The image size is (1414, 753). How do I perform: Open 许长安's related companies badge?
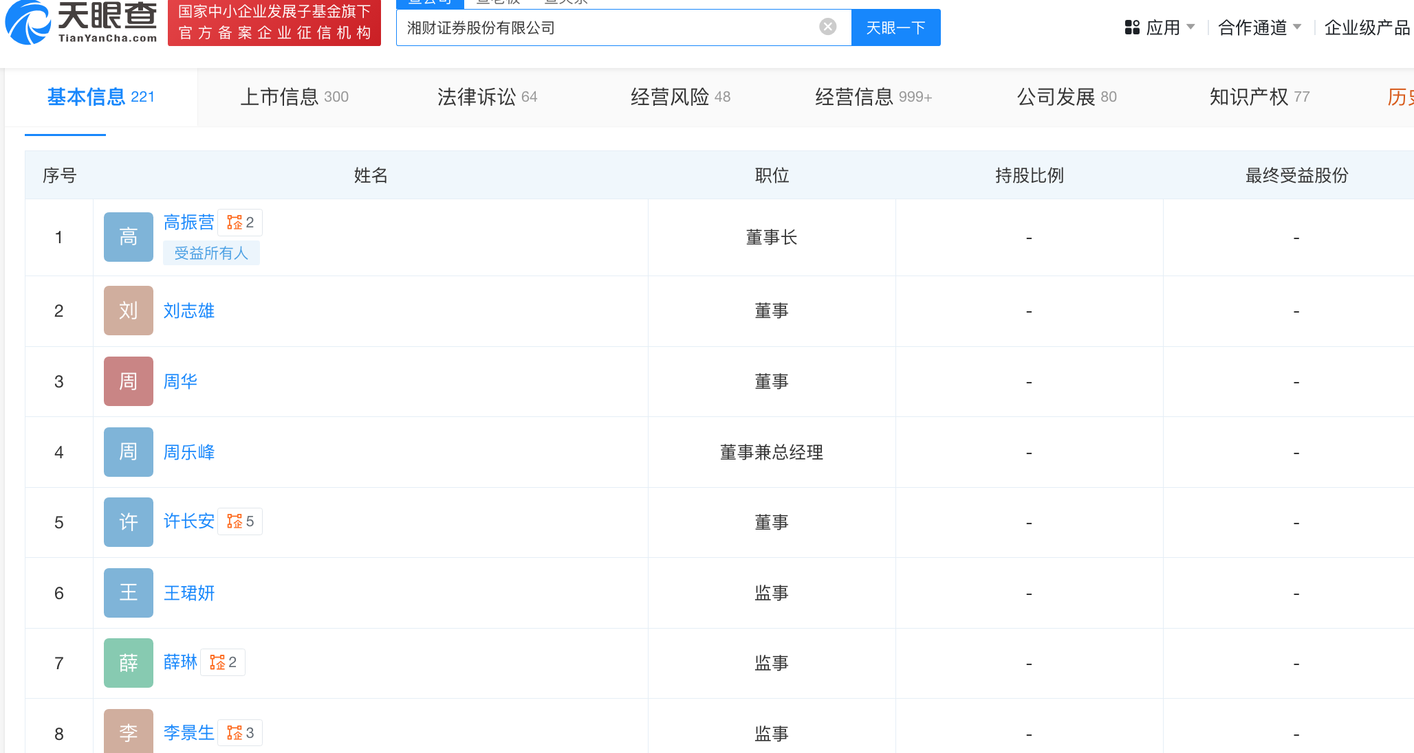(x=241, y=521)
